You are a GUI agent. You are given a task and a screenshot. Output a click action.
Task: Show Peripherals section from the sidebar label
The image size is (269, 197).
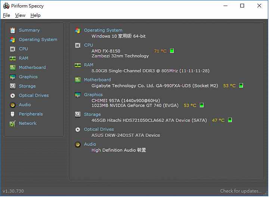coord(31,114)
